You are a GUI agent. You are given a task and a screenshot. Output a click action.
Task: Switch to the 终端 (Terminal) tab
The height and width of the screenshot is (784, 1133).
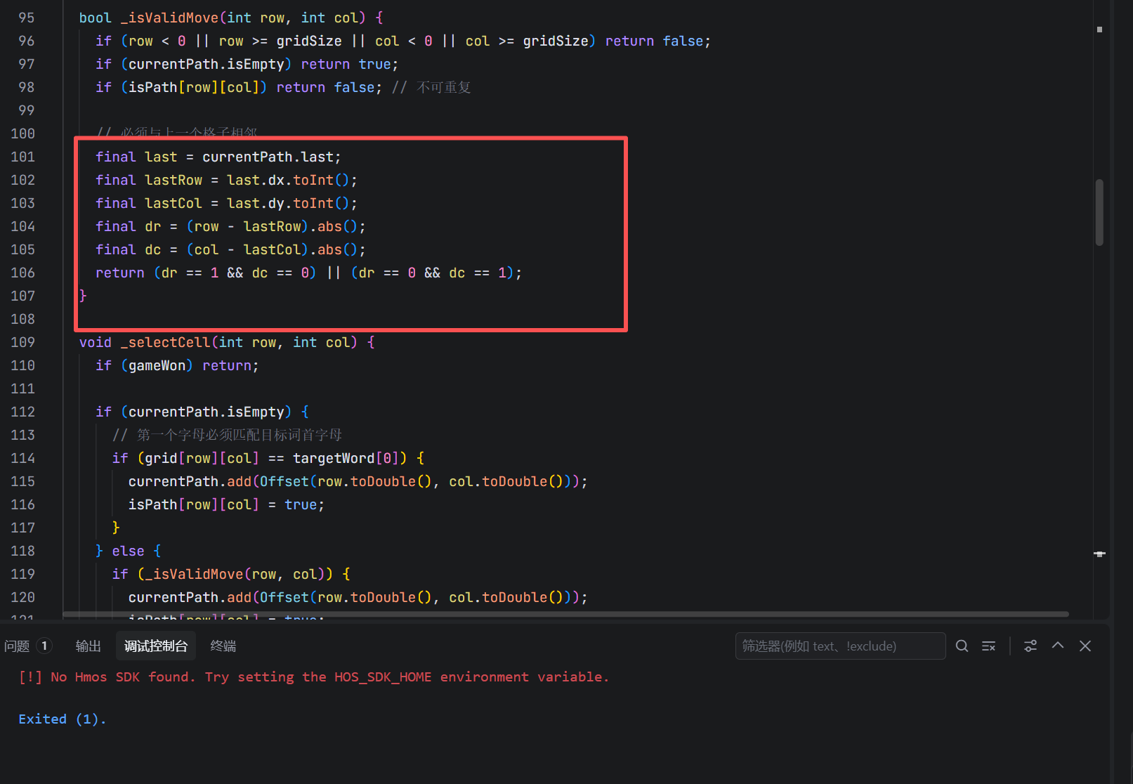223,646
